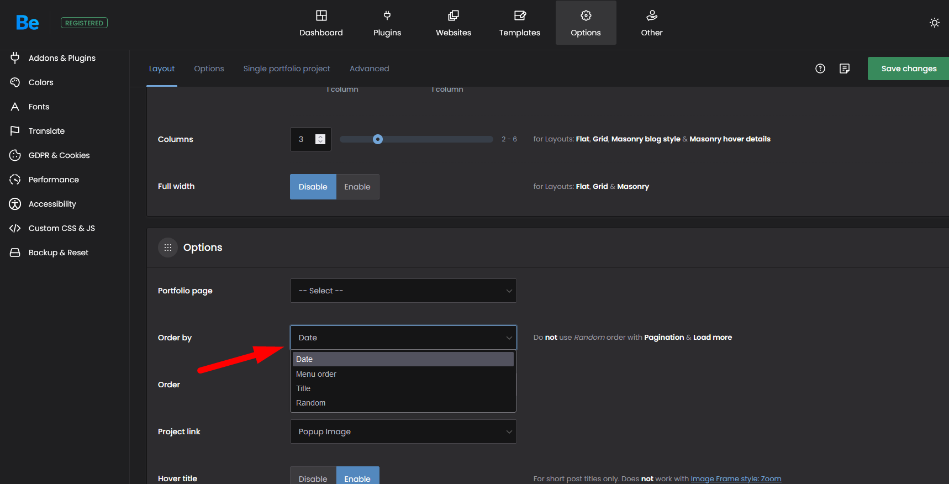
Task: Click the Columns stepper arrows
Action: point(320,139)
